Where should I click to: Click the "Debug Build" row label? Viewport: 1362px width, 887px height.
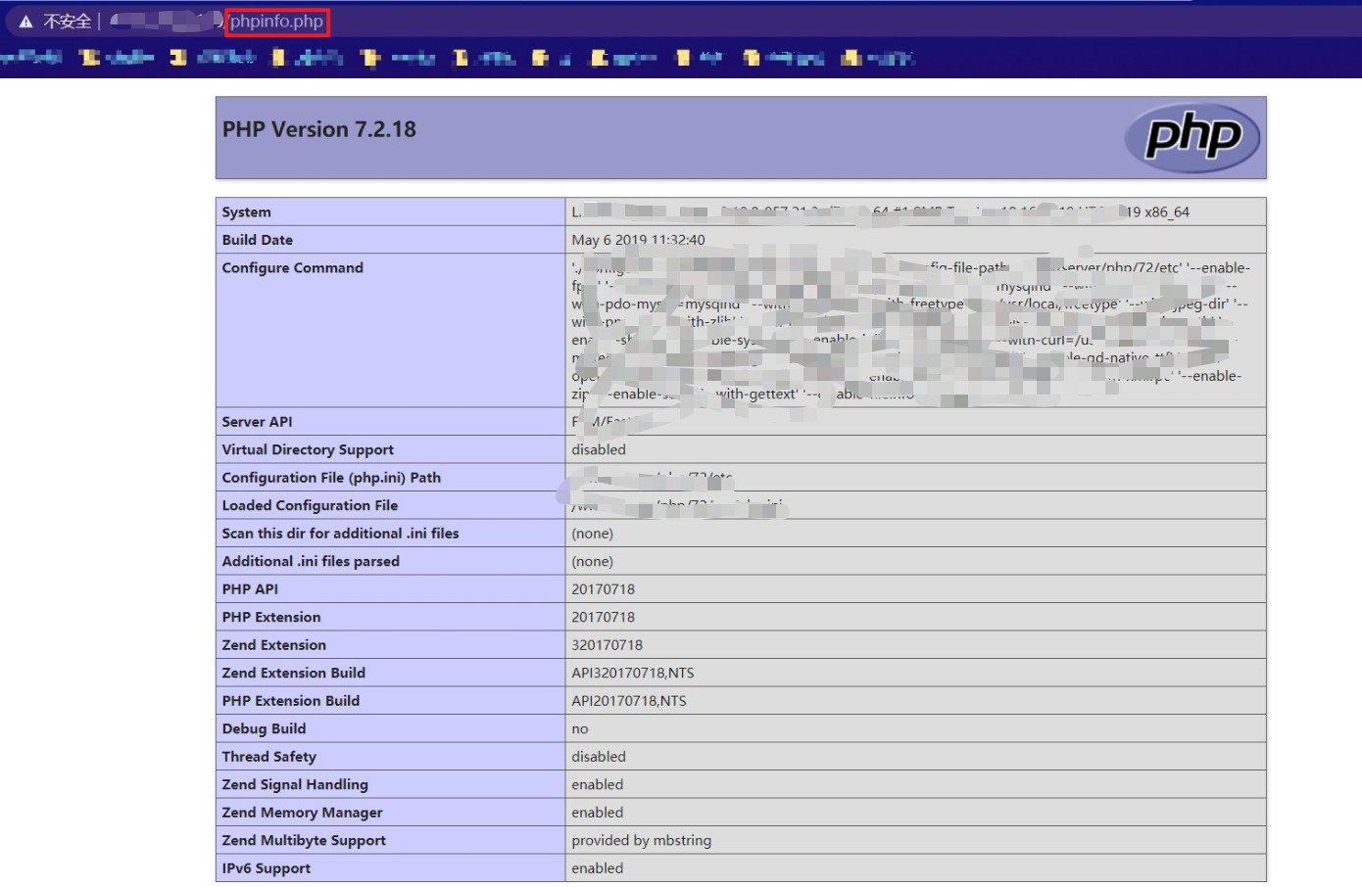265,729
